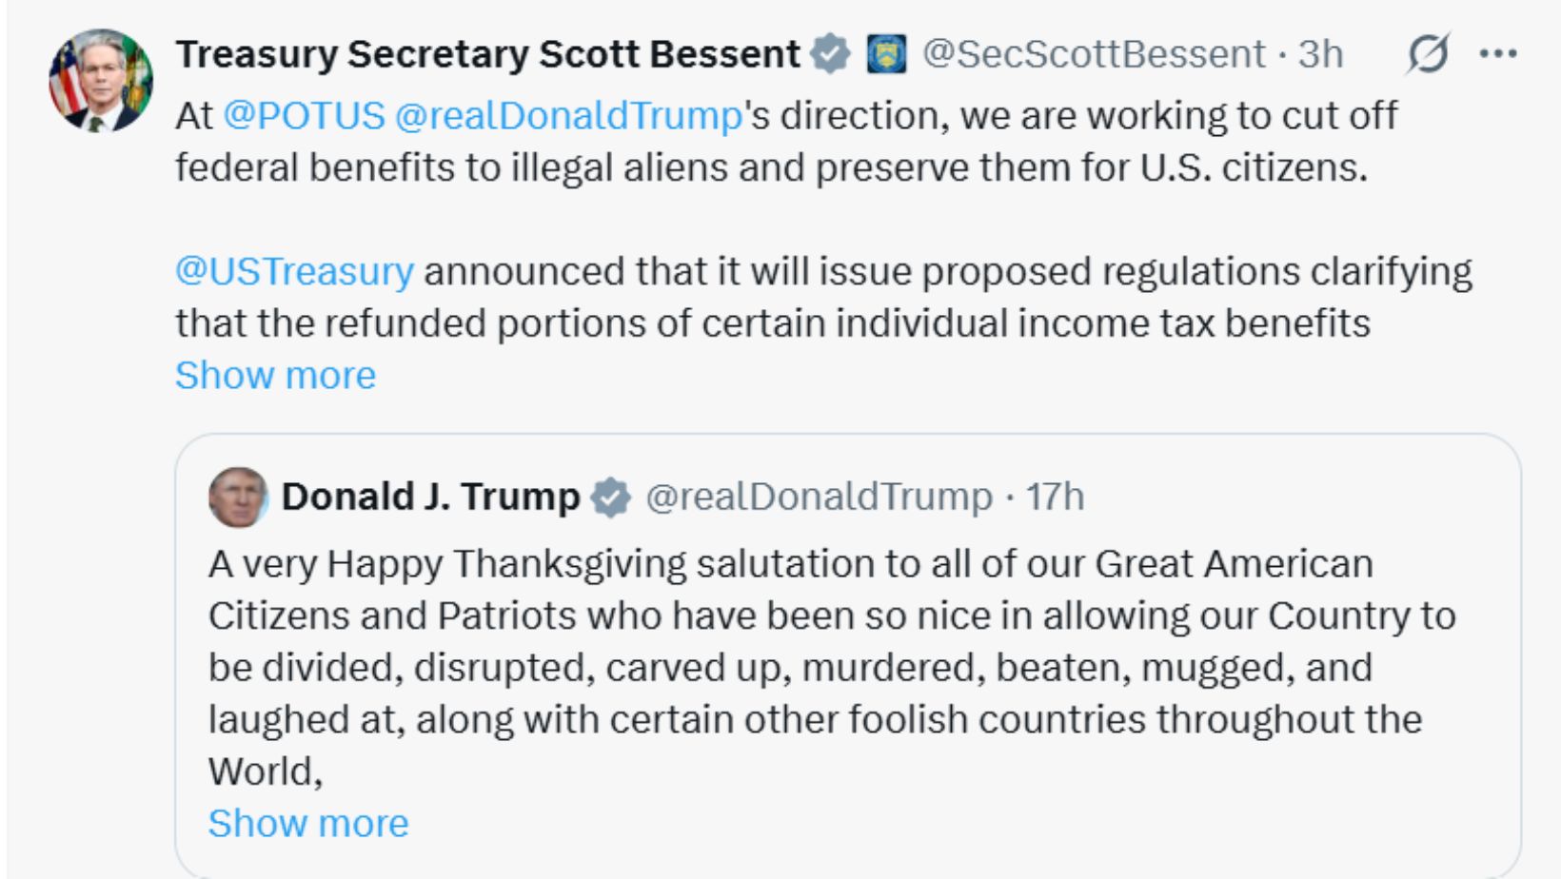Image resolution: width=1561 pixels, height=879 pixels.
Task: Open the @USTreasury mention link
Action: tap(294, 271)
